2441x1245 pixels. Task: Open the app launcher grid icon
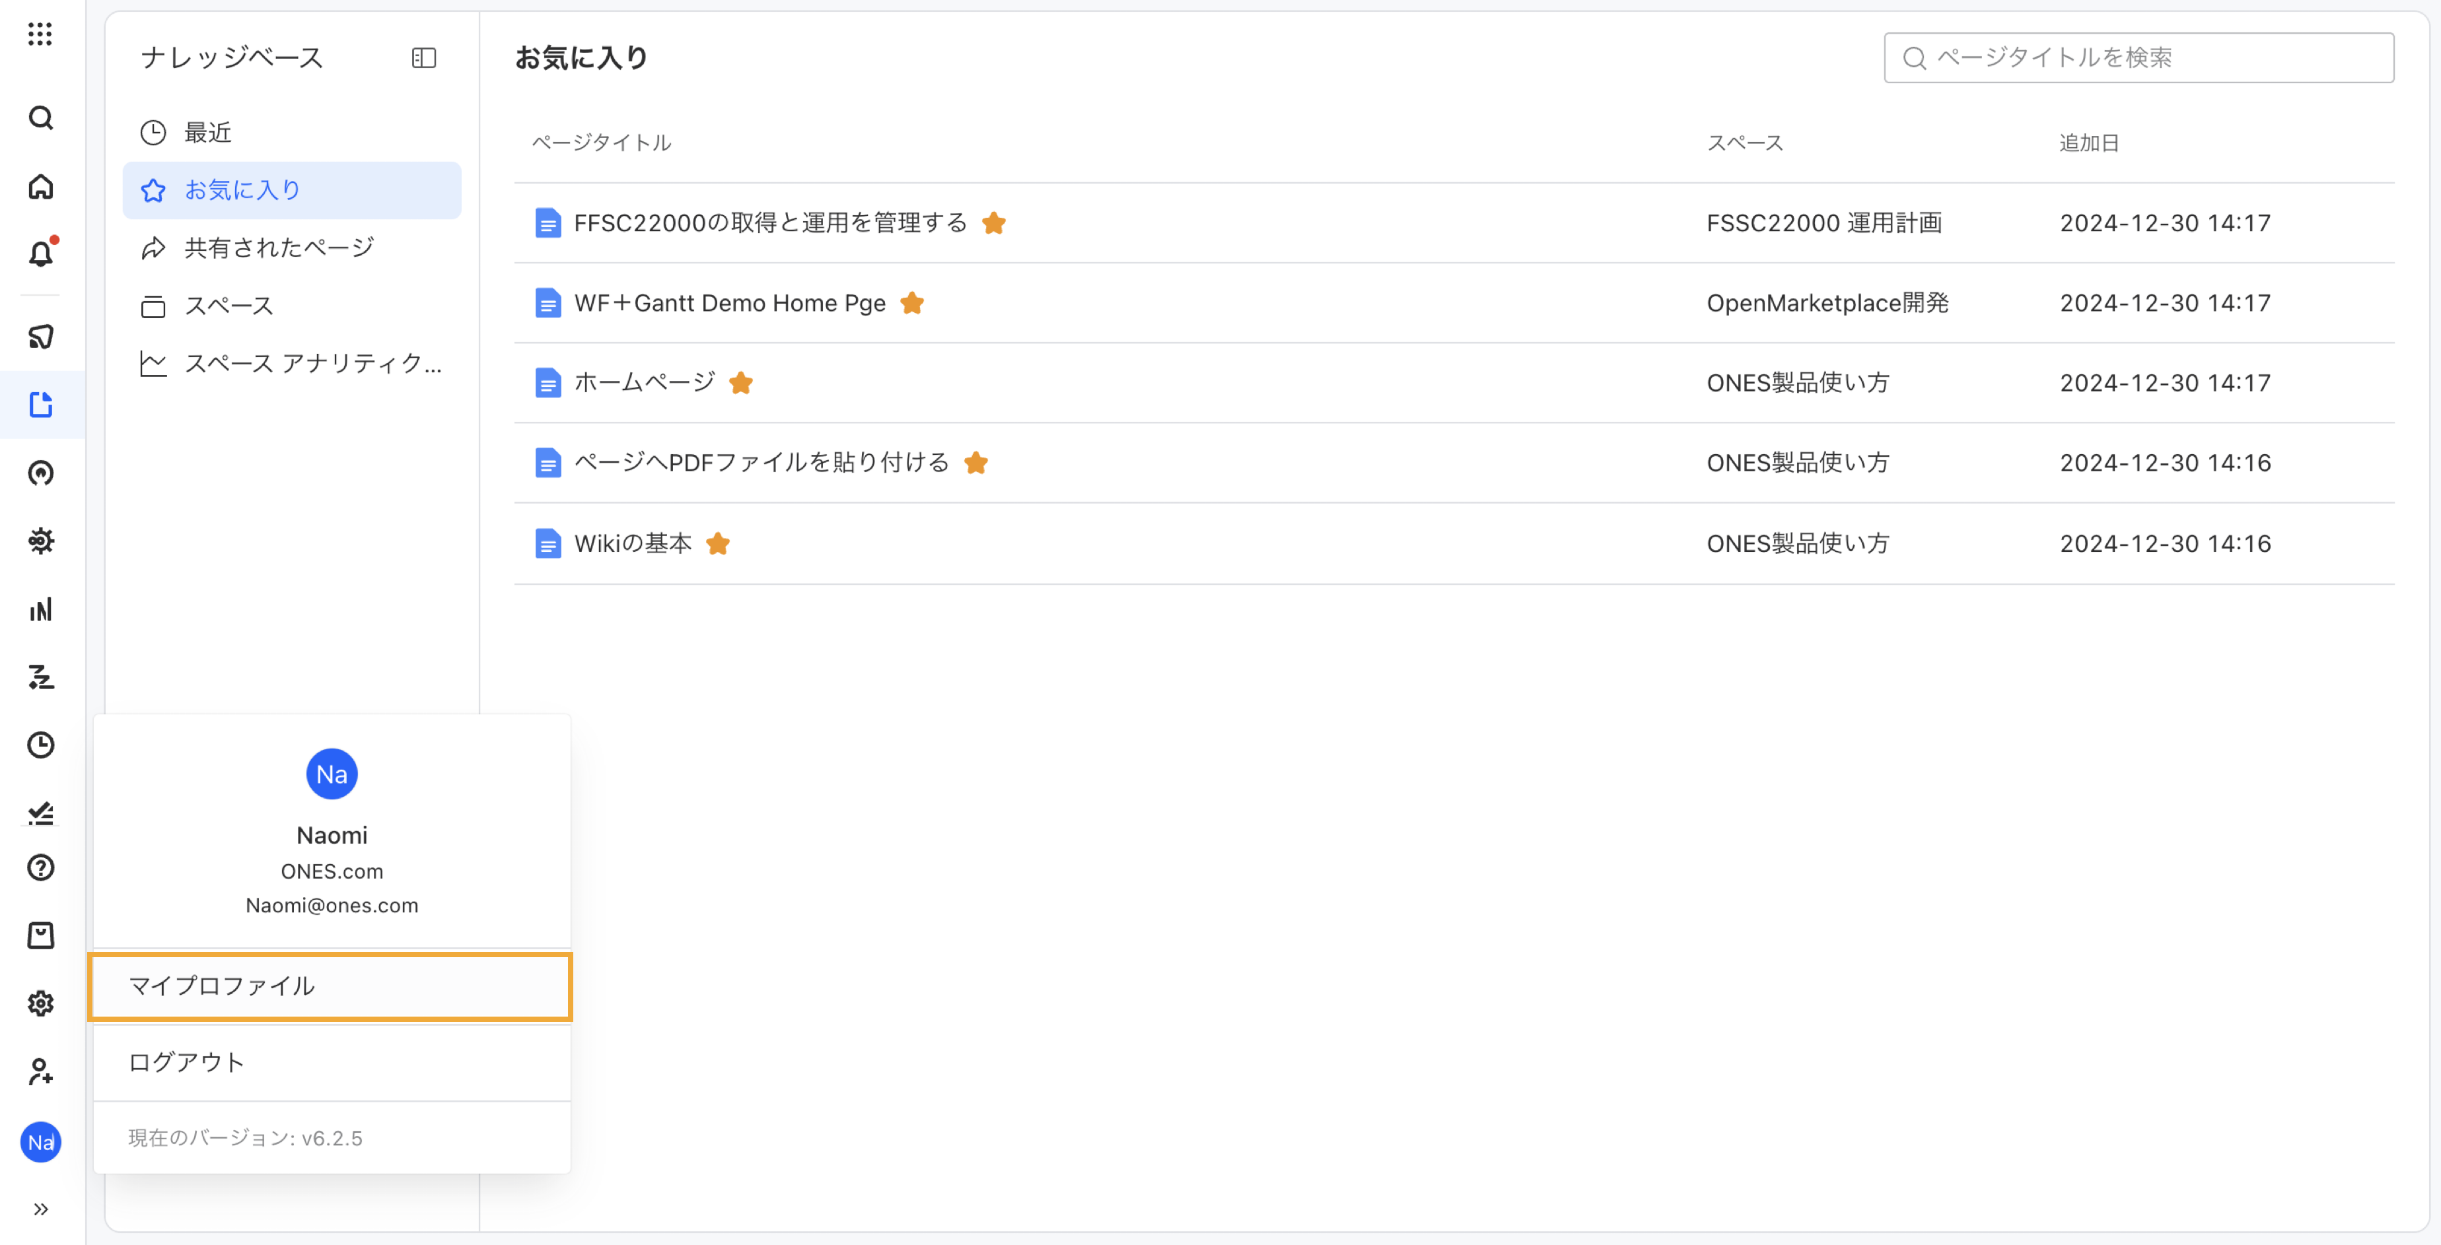click(x=40, y=34)
